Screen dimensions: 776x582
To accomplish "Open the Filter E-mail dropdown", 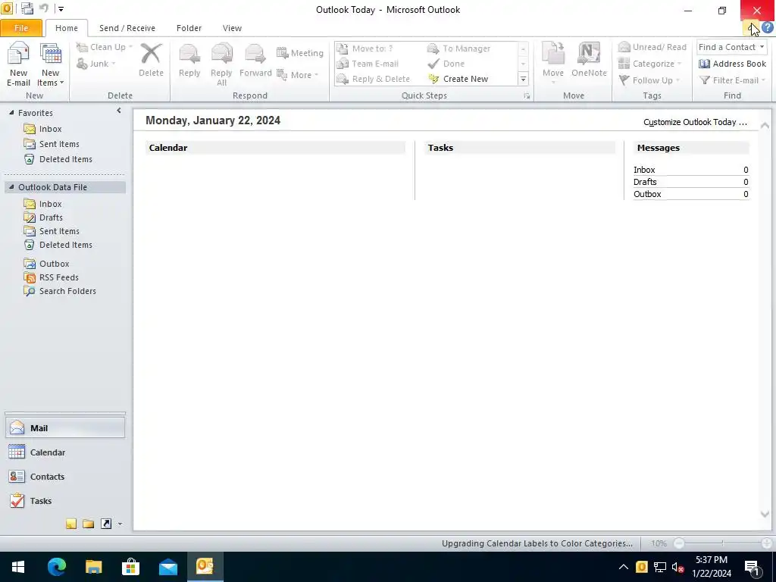I will pyautogui.click(x=732, y=80).
